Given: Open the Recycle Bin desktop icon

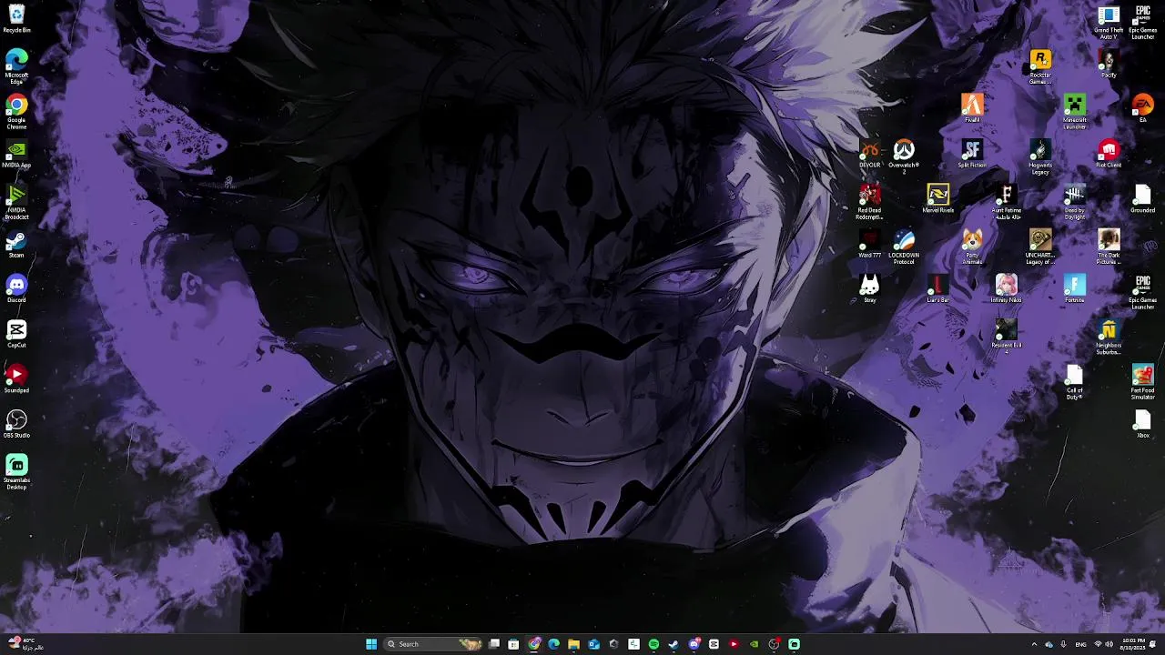Looking at the screenshot, I should (16, 18).
